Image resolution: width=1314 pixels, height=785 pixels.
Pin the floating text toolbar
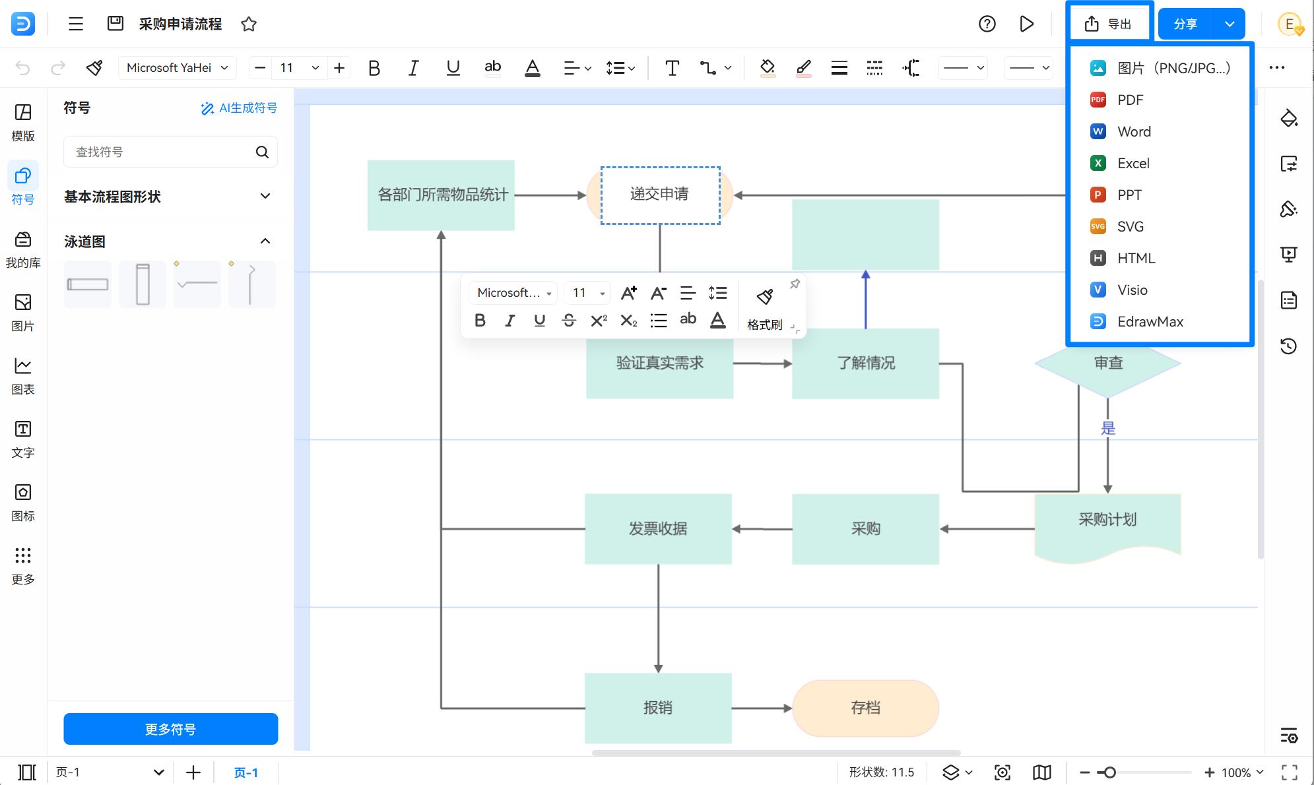[795, 284]
